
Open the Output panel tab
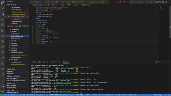pos(45,62)
